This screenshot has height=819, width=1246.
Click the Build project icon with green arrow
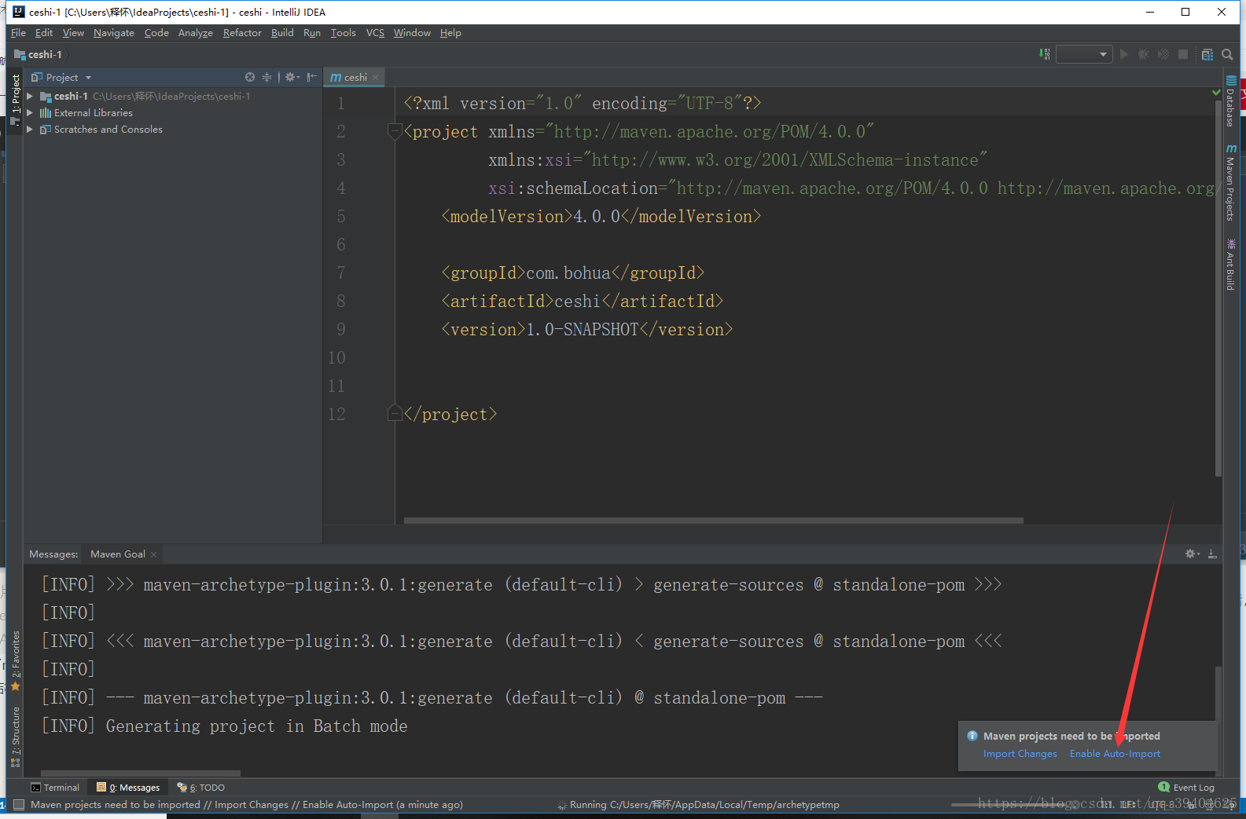coord(1044,54)
